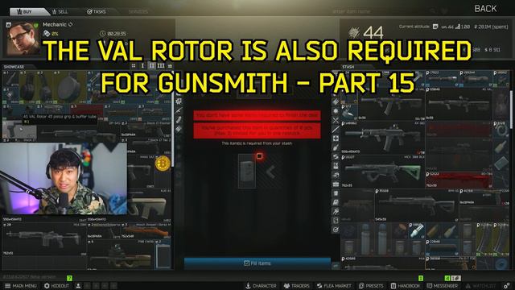Select crown max loyalty level filter
Screen dimensions: 515x290
point(170,66)
